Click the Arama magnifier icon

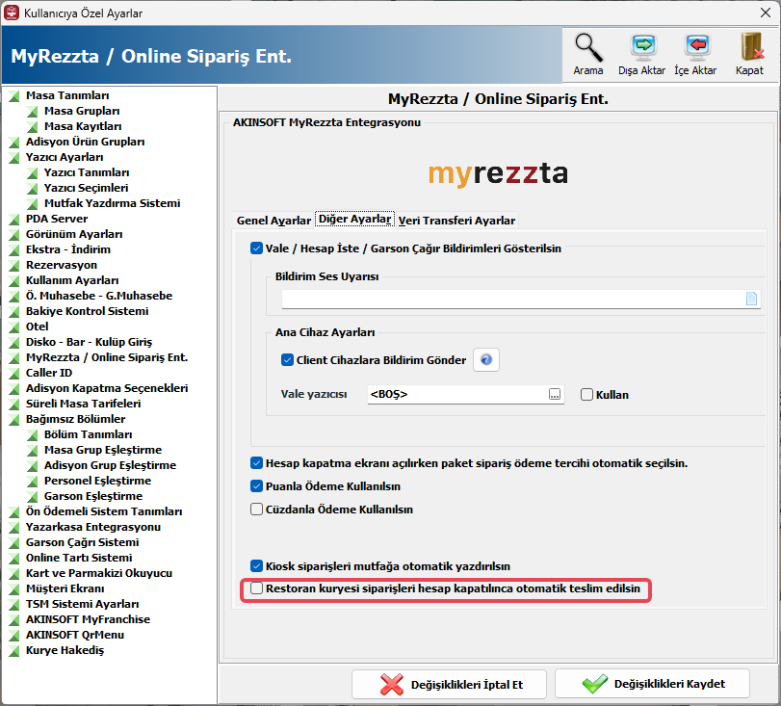pos(588,48)
